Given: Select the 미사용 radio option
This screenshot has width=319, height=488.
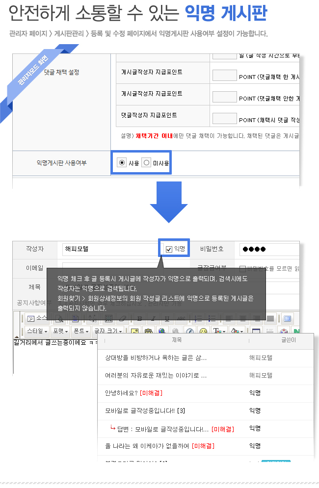Looking at the screenshot, I should point(146,162).
